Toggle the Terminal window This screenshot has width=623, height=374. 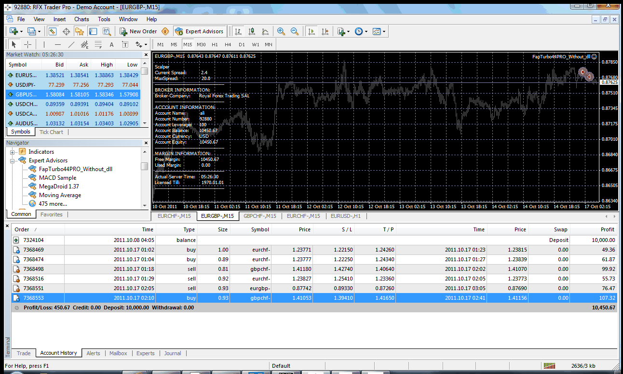click(x=93, y=31)
